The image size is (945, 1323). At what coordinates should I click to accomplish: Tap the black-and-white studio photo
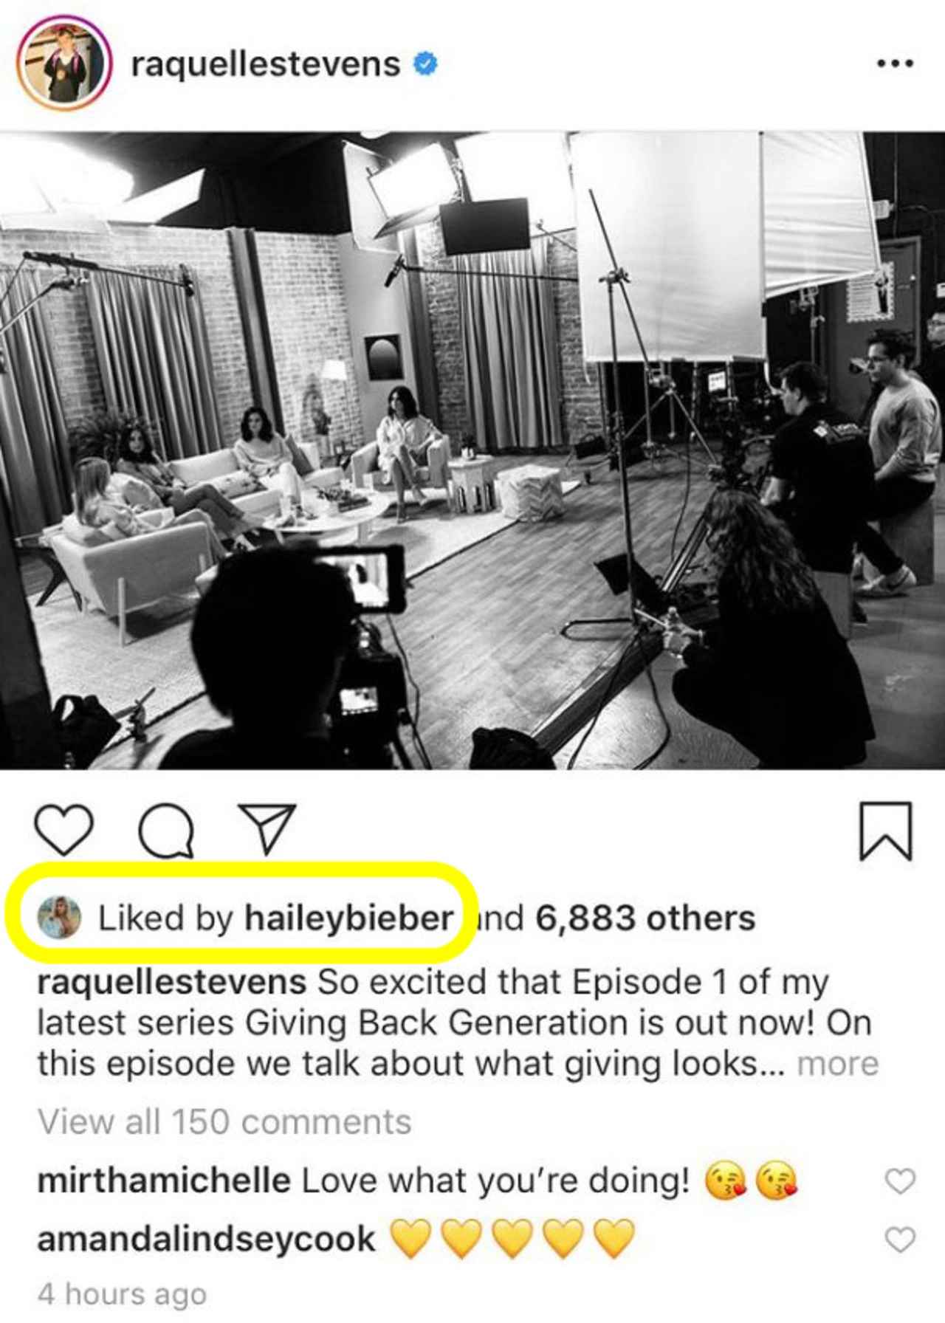point(472,450)
